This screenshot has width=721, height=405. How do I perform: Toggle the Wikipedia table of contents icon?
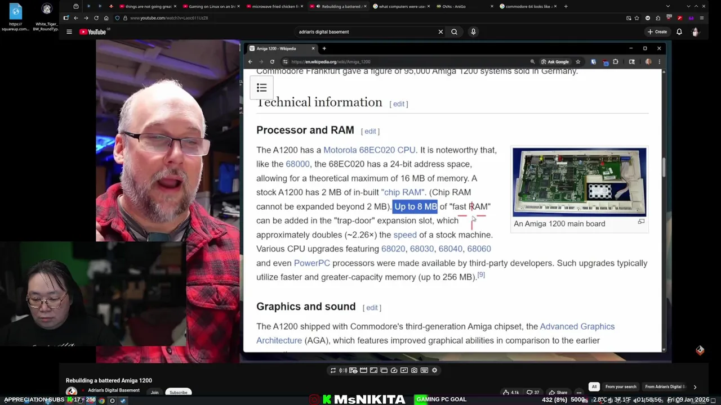coord(261,88)
